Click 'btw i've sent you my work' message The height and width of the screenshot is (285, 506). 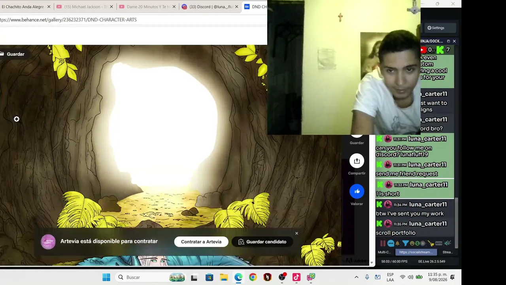pos(410,214)
